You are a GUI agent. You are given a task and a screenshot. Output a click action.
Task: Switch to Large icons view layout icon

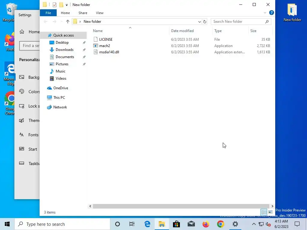[270, 212]
